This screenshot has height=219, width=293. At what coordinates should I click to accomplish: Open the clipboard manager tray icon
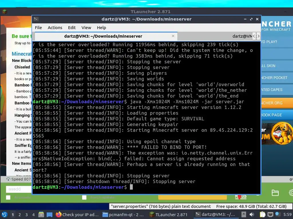click(262, 214)
